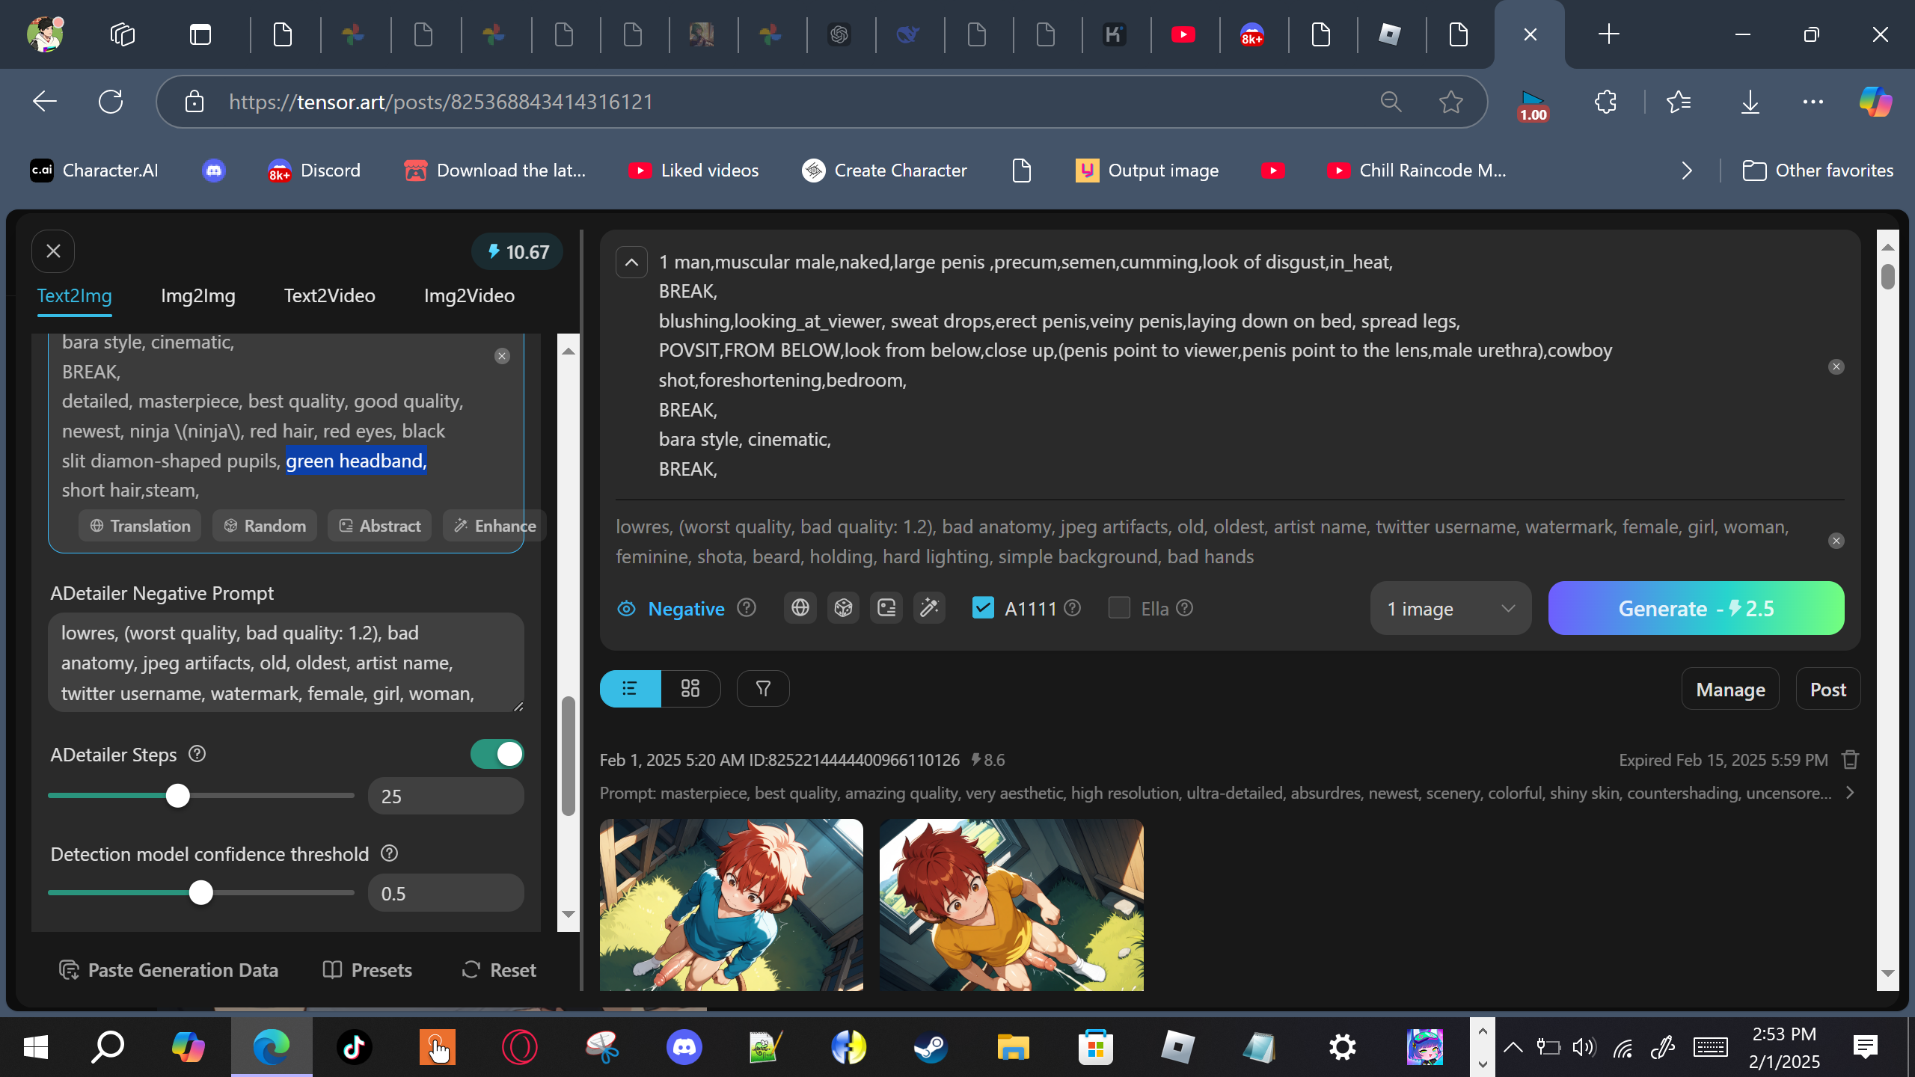Click the ADetailer Steps value field
This screenshot has width=1915, height=1077.
coord(445,797)
